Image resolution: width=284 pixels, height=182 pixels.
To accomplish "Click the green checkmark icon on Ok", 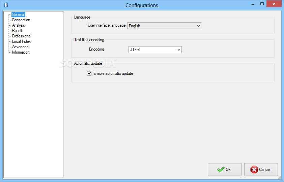I will [x=221, y=170].
